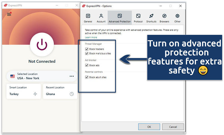Viewport: 224px width, 135px height.
Task: Open the Other tab label
Action: (177, 22)
